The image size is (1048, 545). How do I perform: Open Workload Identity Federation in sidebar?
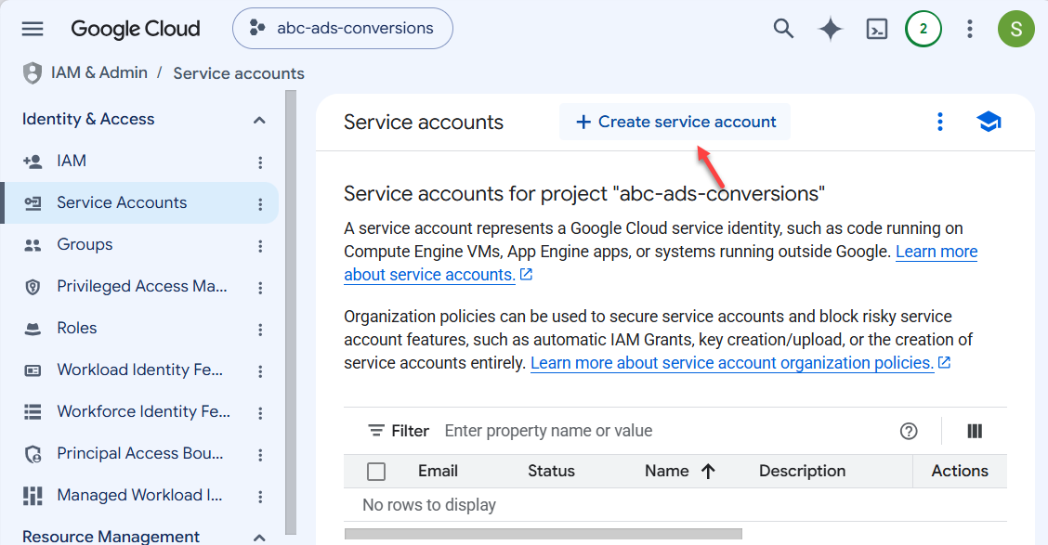139,370
